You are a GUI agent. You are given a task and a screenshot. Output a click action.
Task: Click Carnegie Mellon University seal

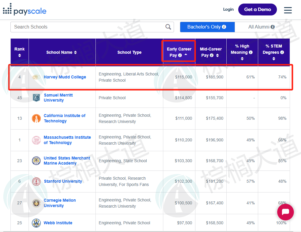click(36, 203)
